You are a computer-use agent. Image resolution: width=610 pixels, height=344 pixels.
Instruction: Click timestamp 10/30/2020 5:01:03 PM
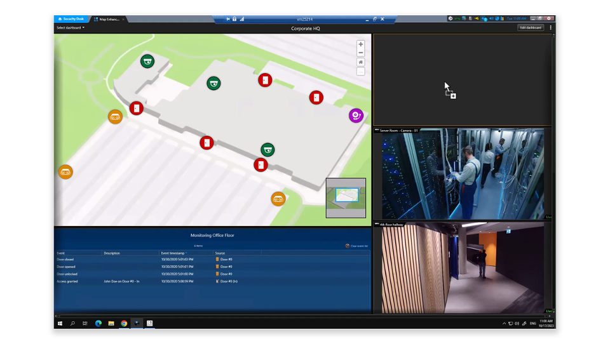[177, 259]
